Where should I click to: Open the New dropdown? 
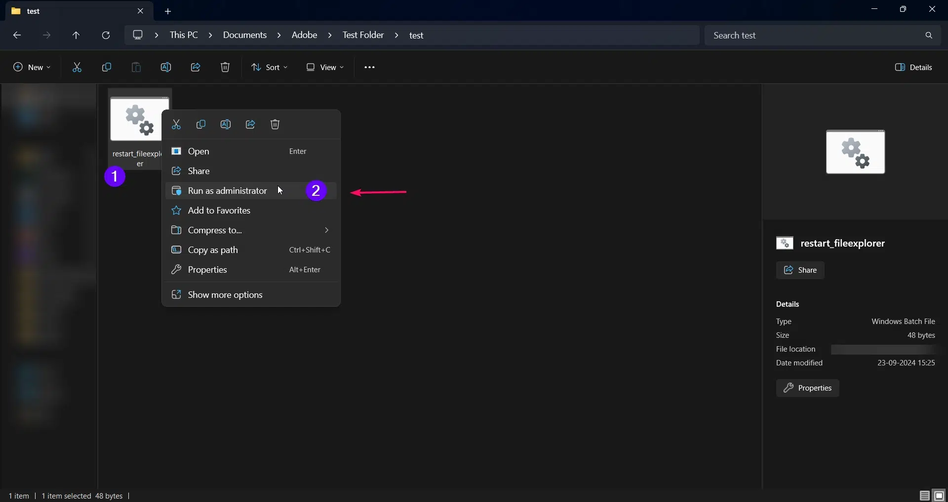click(x=32, y=67)
